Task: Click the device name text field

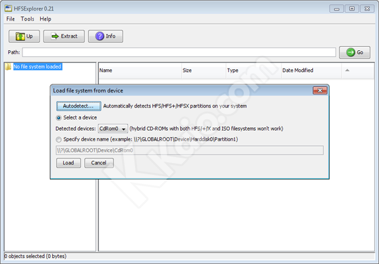Action: [190, 150]
